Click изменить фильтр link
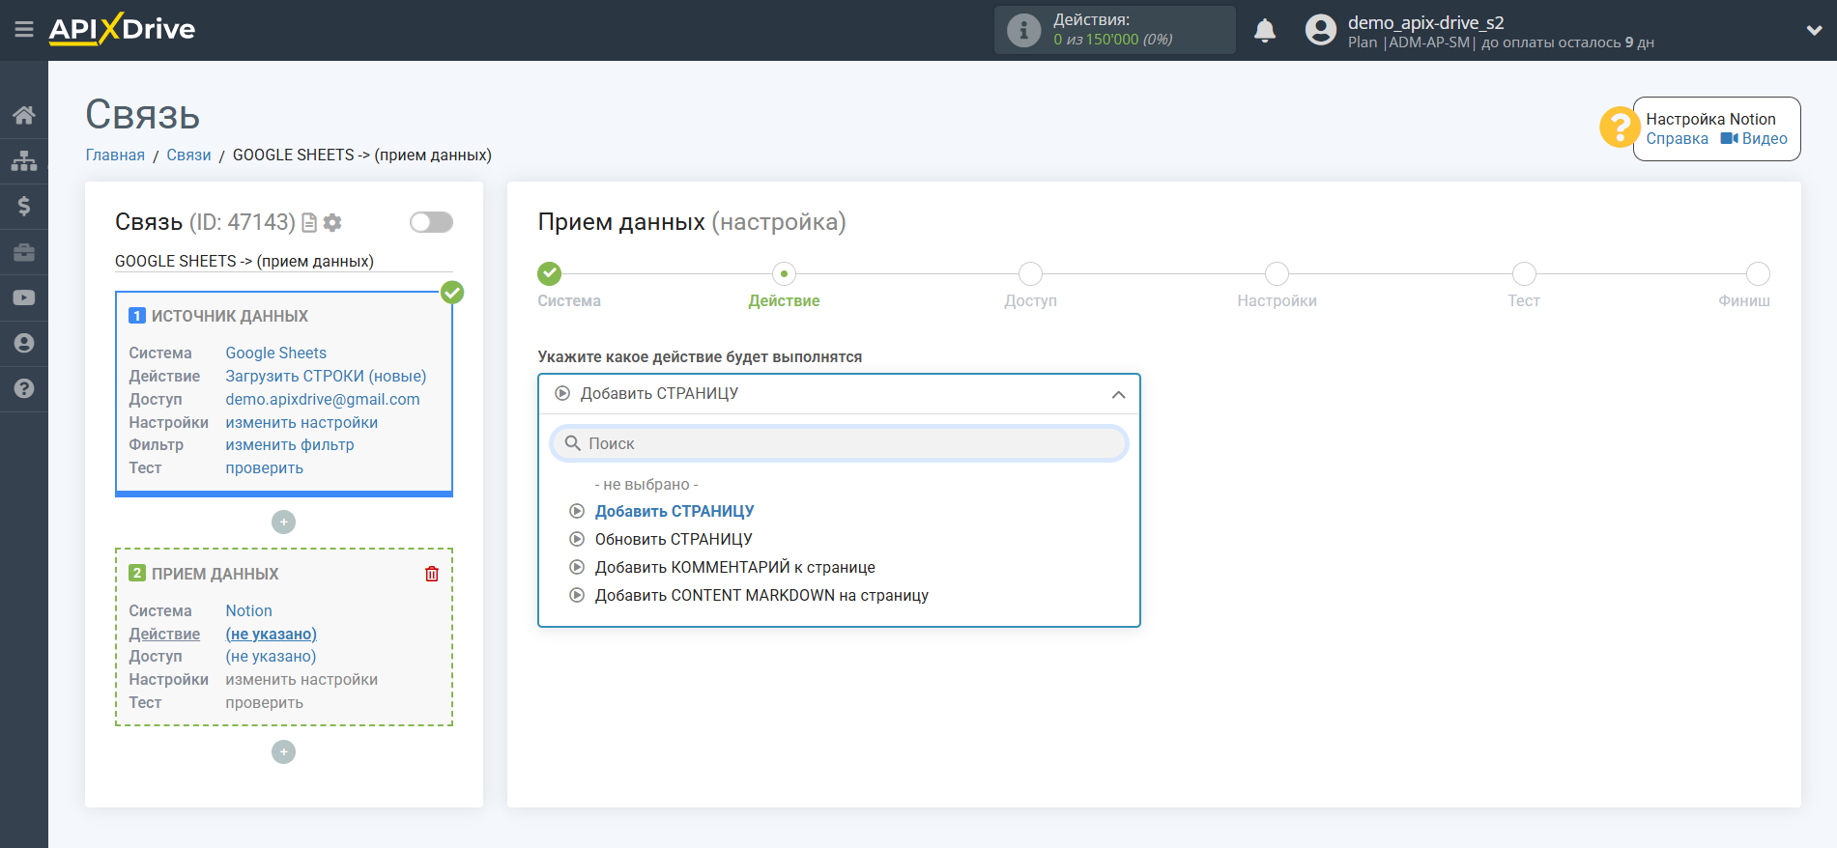The height and width of the screenshot is (848, 1837). click(x=290, y=445)
